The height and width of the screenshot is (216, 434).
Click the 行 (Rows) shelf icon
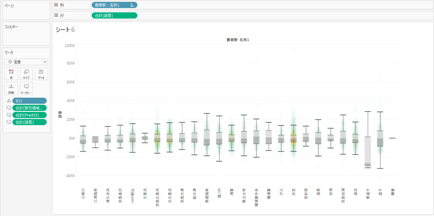point(56,15)
